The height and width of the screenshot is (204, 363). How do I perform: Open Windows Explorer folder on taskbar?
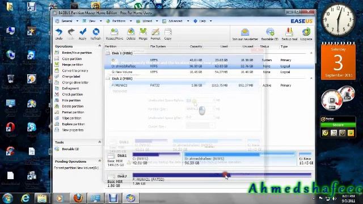point(42,198)
